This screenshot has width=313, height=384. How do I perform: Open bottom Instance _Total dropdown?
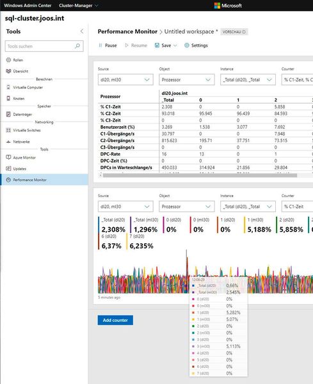tap(248, 207)
